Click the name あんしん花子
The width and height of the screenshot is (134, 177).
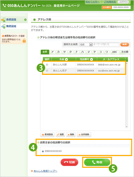click(60, 71)
